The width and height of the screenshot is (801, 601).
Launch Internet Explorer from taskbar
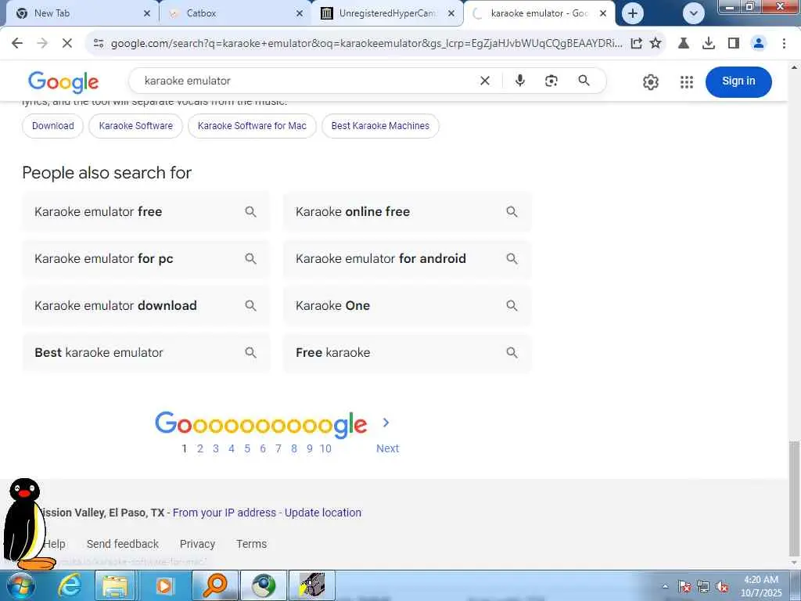pyautogui.click(x=70, y=585)
